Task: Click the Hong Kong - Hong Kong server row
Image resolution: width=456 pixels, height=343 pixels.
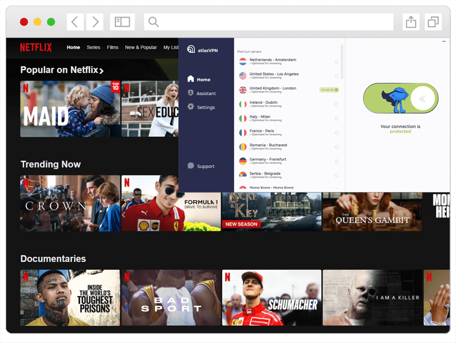Action: pyautogui.click(x=288, y=187)
